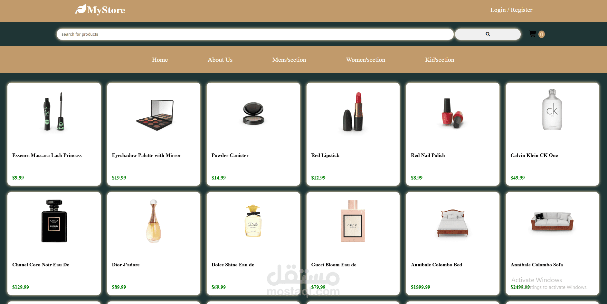Select the Chanel Coco Noir Eau De title
The width and height of the screenshot is (607, 304).
point(41,265)
